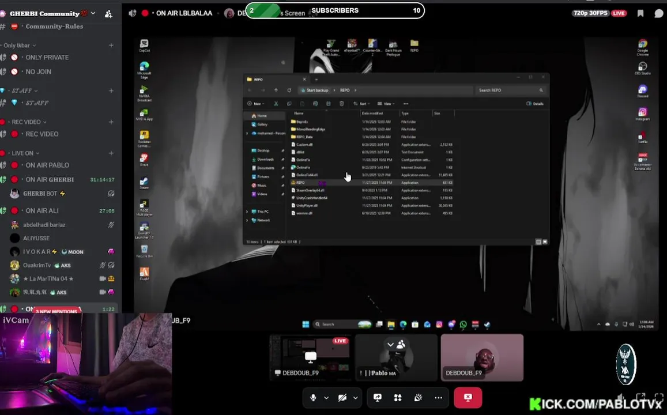667x415 pixels.
Task: Click Windows Start button in streamed taskbar
Action: (x=306, y=325)
